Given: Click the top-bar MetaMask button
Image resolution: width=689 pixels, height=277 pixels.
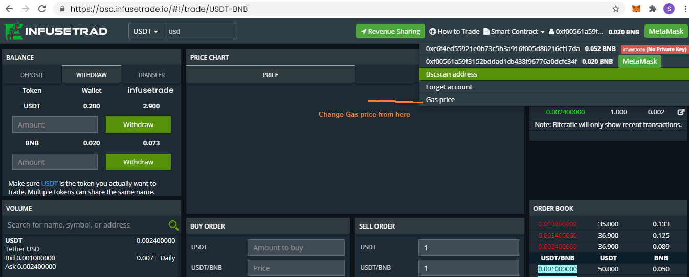Looking at the screenshot, I should point(666,31).
